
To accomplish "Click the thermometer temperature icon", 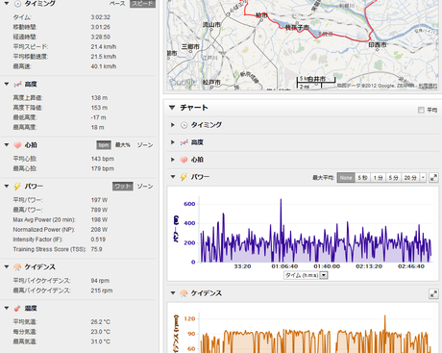I will (x=17, y=309).
